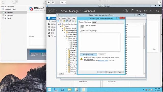
Task: Expand the Name Resolution Policy node
Action: 65,32
